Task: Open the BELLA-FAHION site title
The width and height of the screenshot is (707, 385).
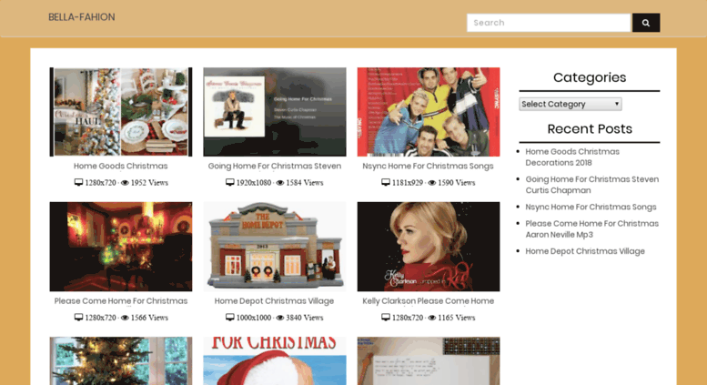Action: pos(82,17)
